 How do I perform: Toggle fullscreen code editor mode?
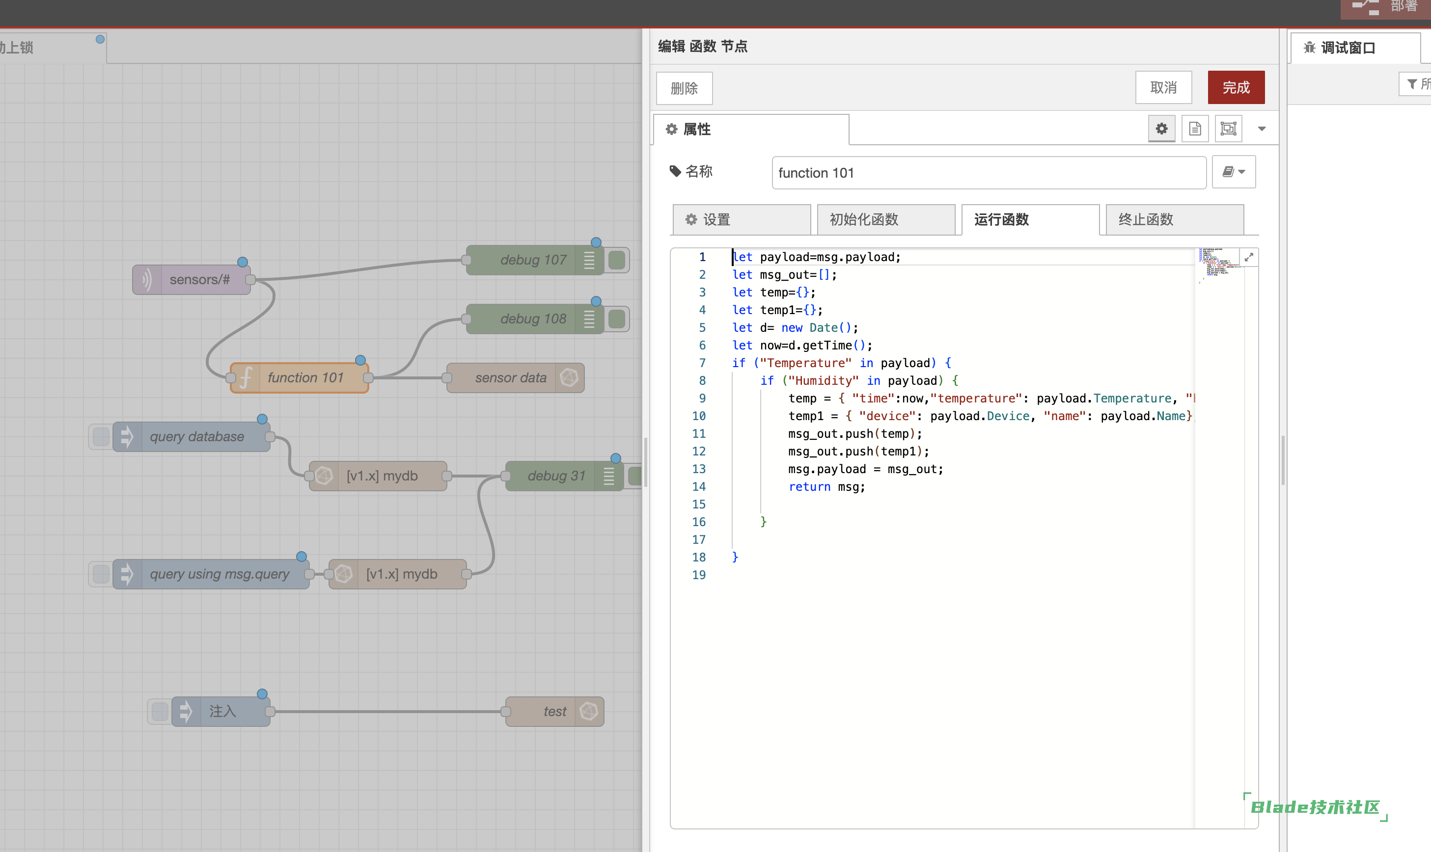(1248, 258)
